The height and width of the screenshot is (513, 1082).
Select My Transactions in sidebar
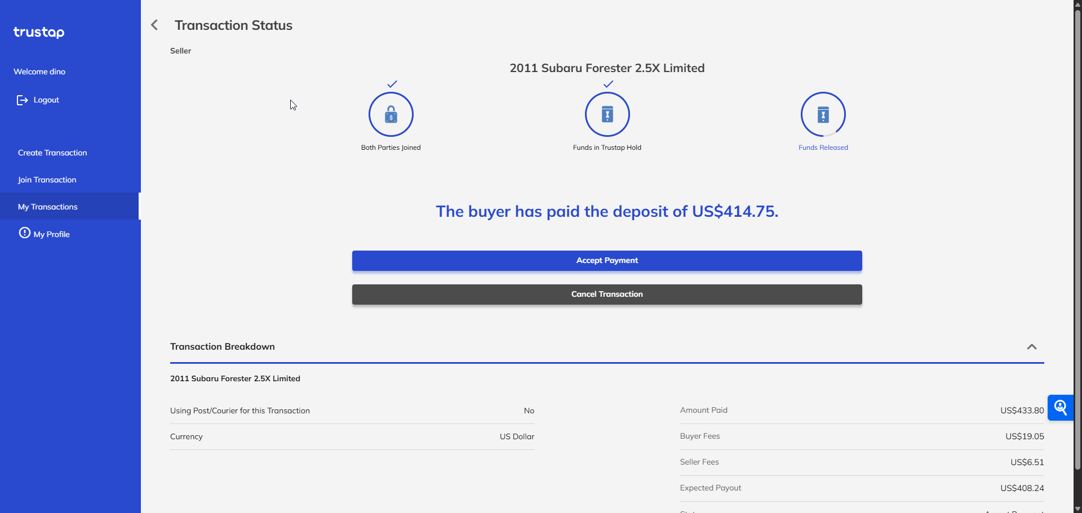[x=48, y=207]
